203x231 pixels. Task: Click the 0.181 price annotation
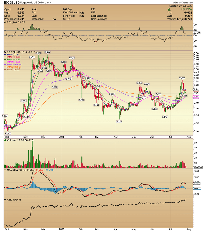96,105
